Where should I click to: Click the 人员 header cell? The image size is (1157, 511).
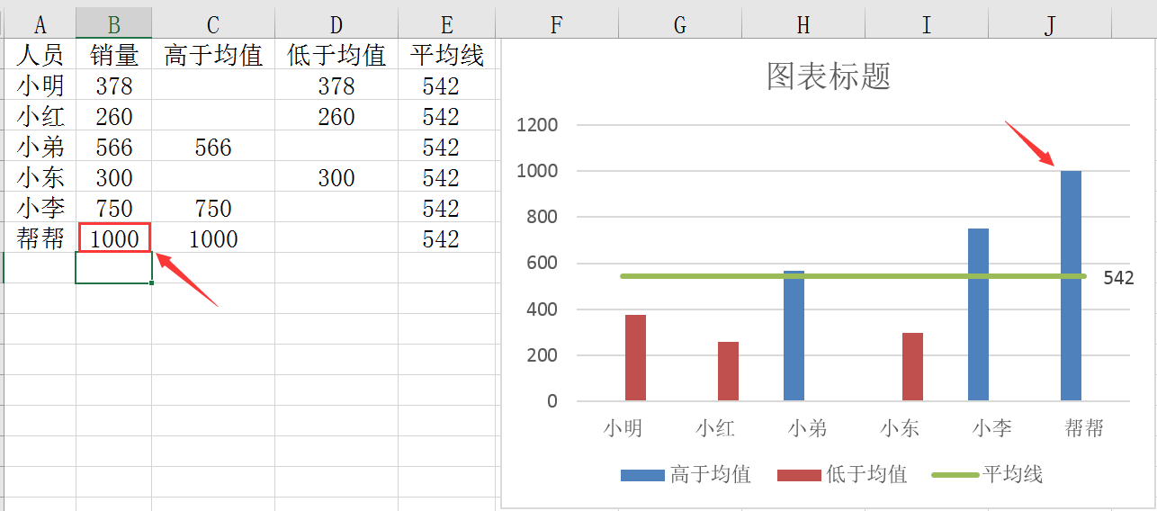coord(40,56)
